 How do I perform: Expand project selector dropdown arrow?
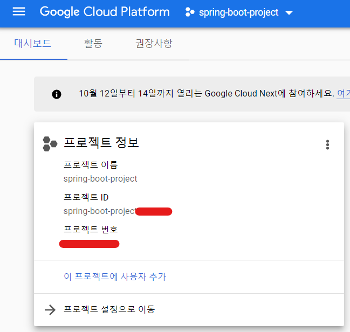[x=289, y=13]
